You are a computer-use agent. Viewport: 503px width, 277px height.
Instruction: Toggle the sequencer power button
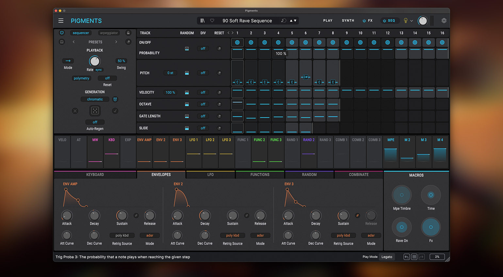tap(62, 33)
